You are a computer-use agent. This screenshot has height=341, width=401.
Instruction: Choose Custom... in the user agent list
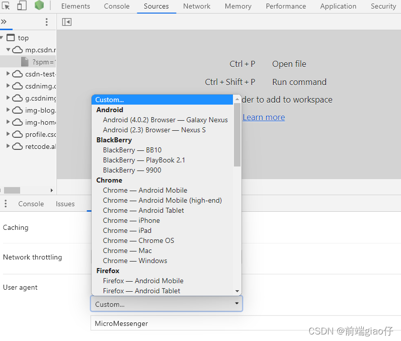click(x=162, y=100)
